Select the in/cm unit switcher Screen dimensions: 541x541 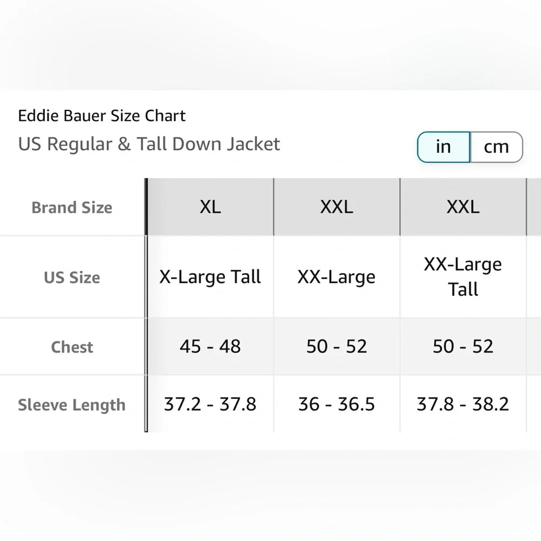coord(469,147)
